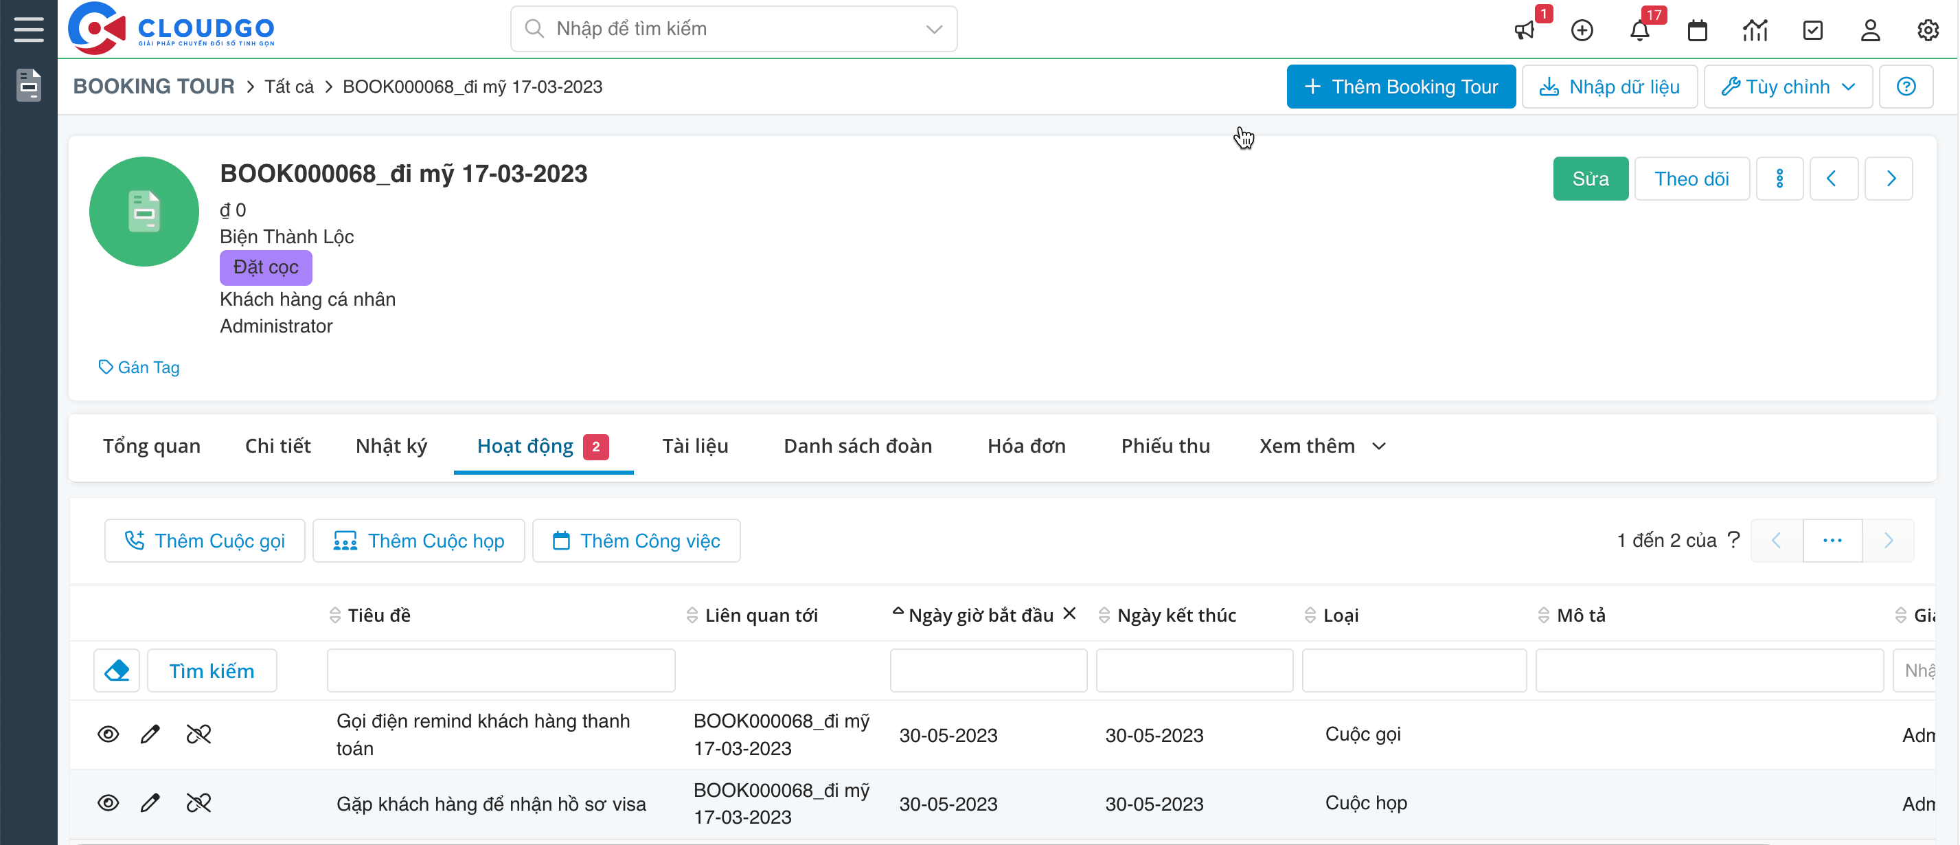This screenshot has height=845, width=1960.
Task: Click the Tiêu đề filter input field
Action: (501, 670)
